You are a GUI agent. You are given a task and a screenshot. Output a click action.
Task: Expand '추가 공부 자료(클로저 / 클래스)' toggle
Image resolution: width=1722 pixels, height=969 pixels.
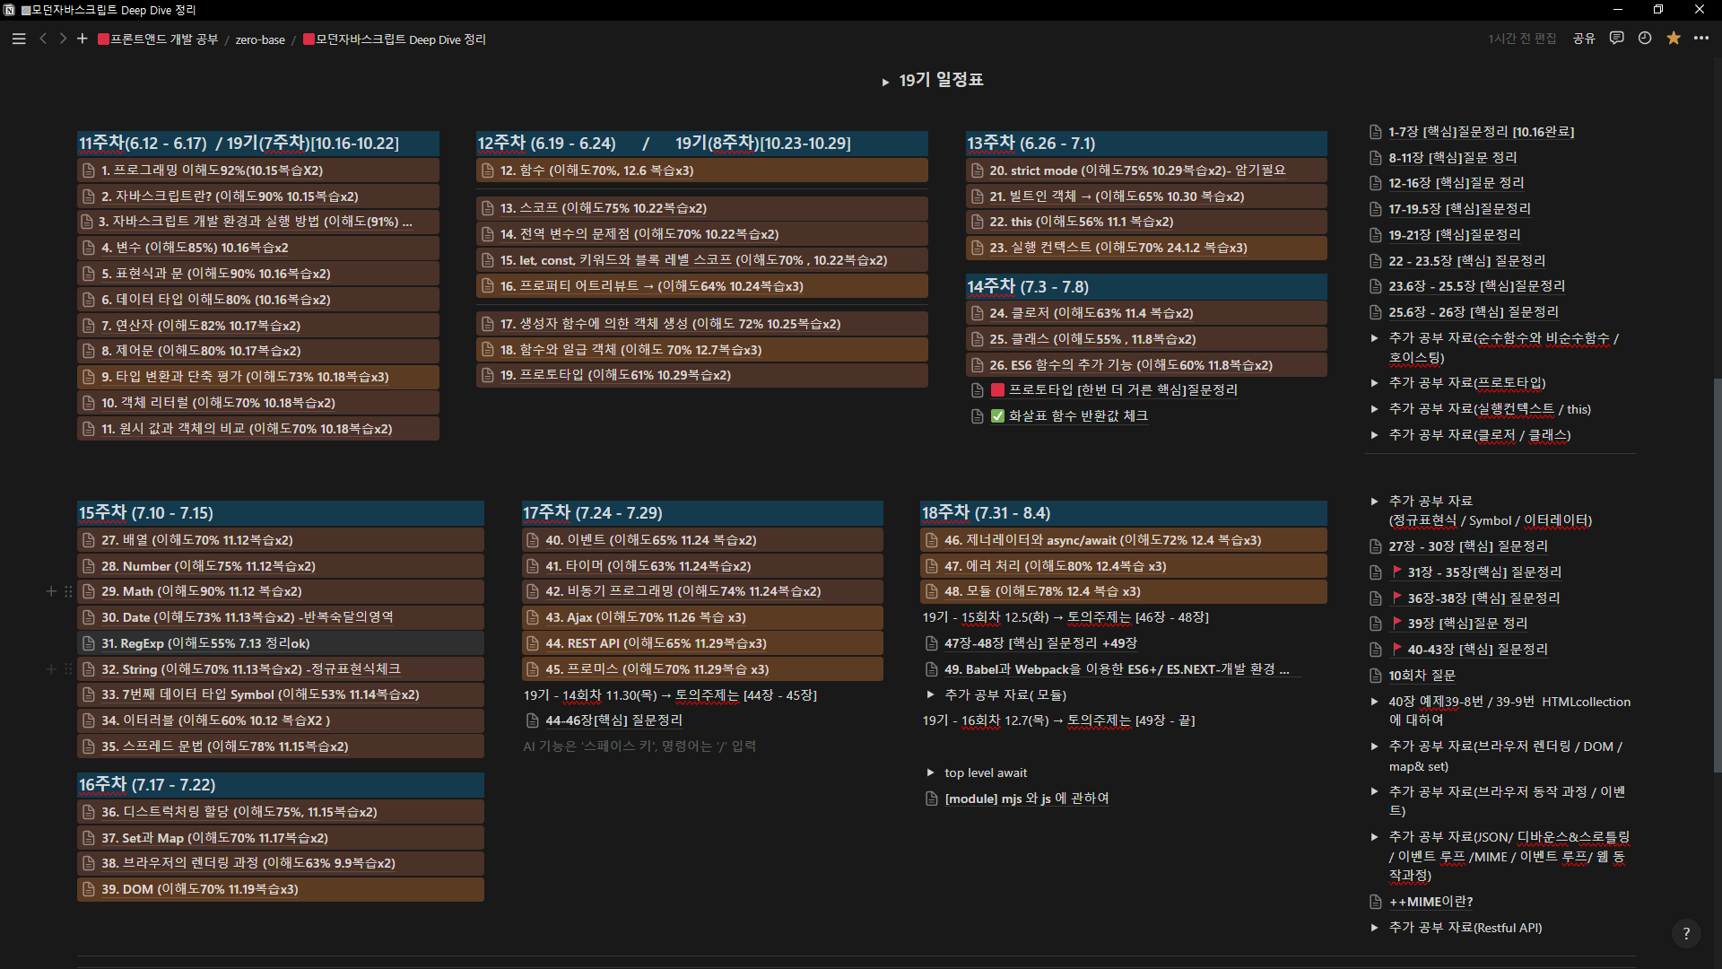1374,435
